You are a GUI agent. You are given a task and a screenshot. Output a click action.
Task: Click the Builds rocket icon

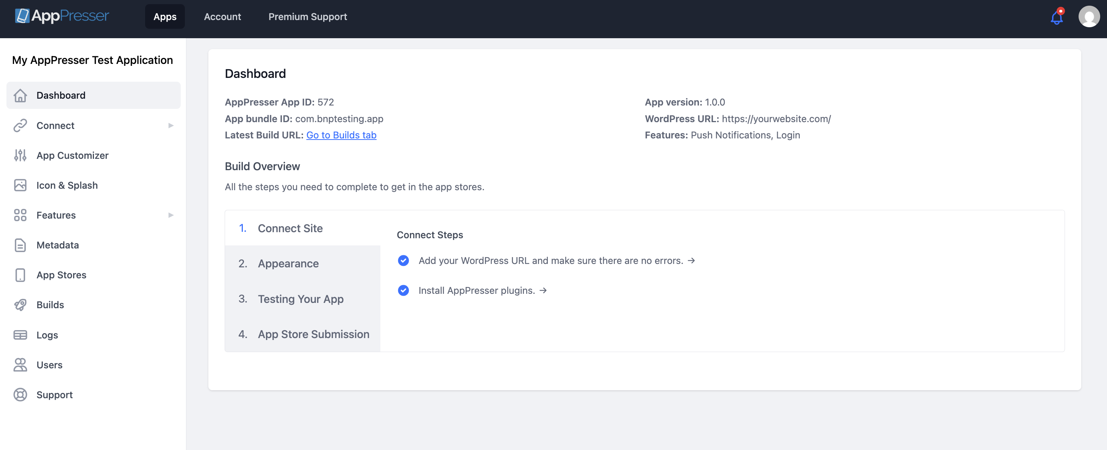(20, 304)
